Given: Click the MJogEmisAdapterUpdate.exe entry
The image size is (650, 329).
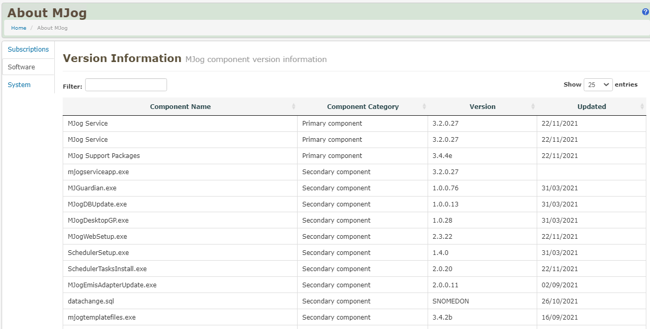Looking at the screenshot, I should tap(112, 285).
